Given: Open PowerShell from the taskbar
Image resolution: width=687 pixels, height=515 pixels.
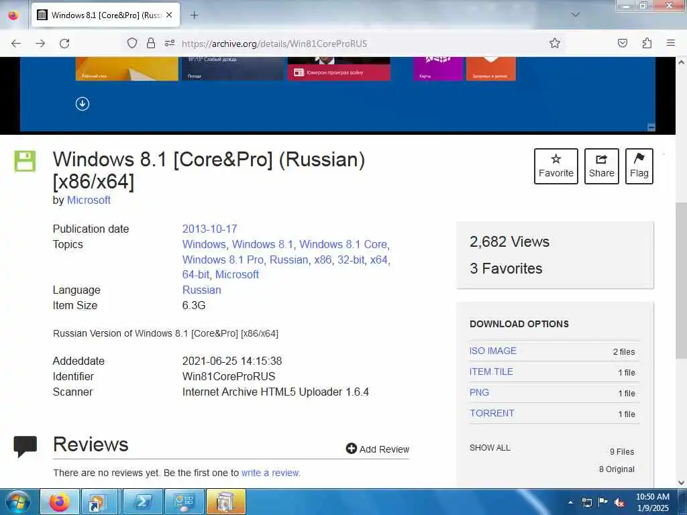Looking at the screenshot, I should click(143, 502).
